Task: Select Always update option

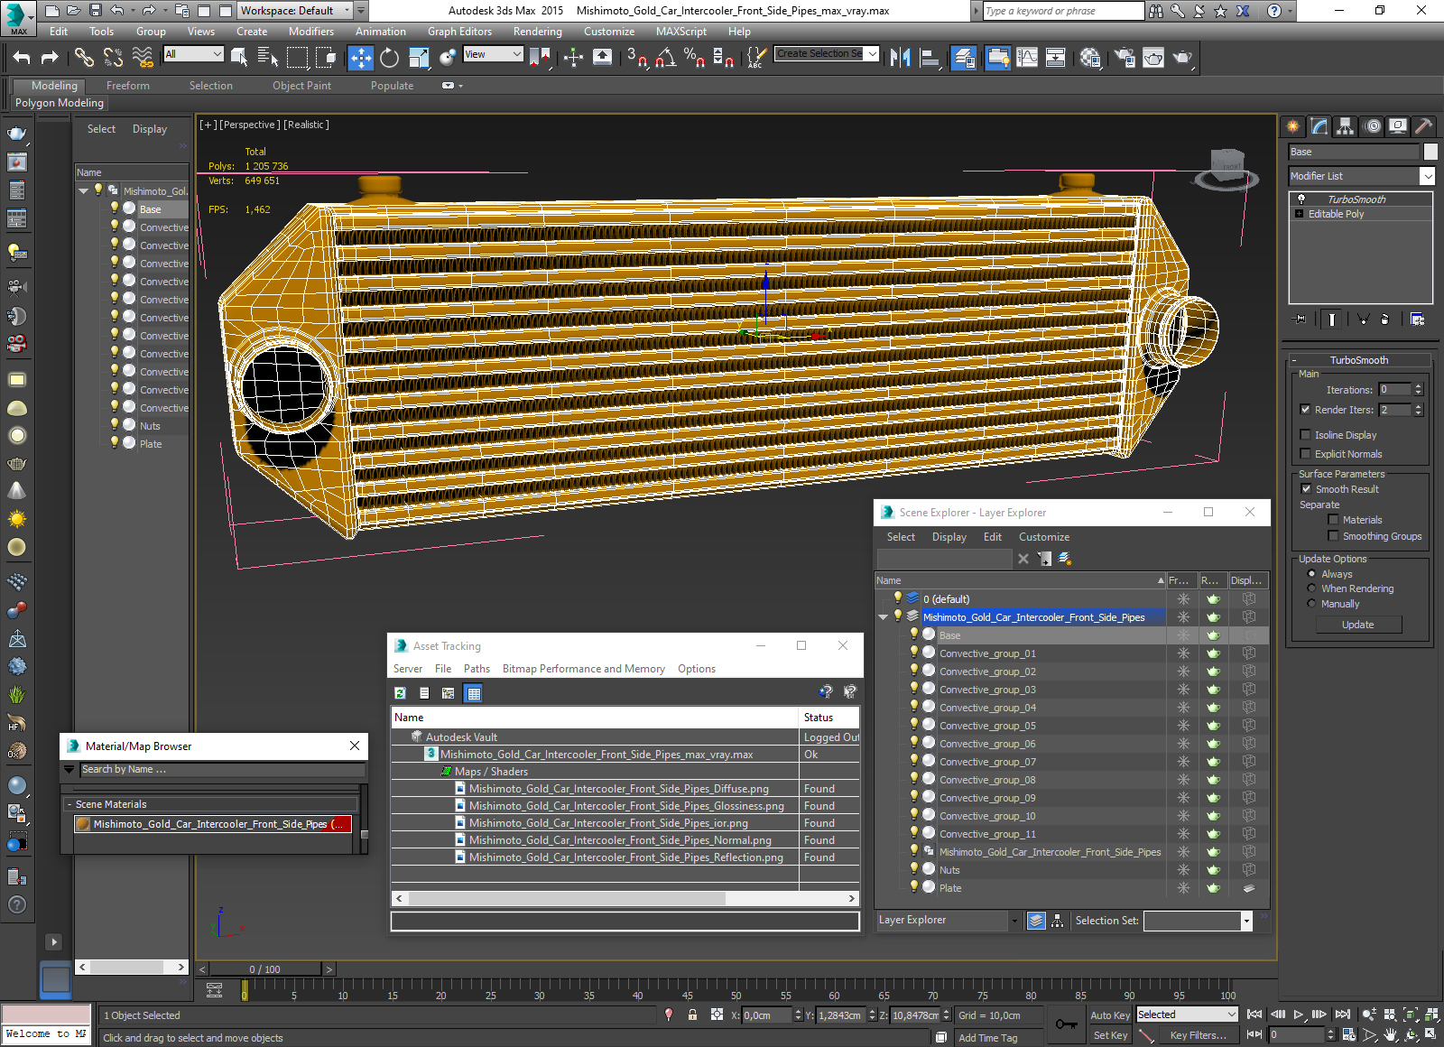Action: click(1311, 574)
